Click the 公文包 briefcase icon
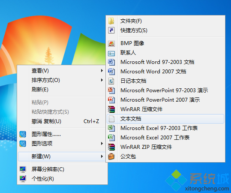The height and width of the screenshot is (193, 231). point(111,157)
